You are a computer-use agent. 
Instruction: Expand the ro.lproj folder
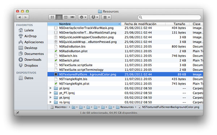coord(51,102)
